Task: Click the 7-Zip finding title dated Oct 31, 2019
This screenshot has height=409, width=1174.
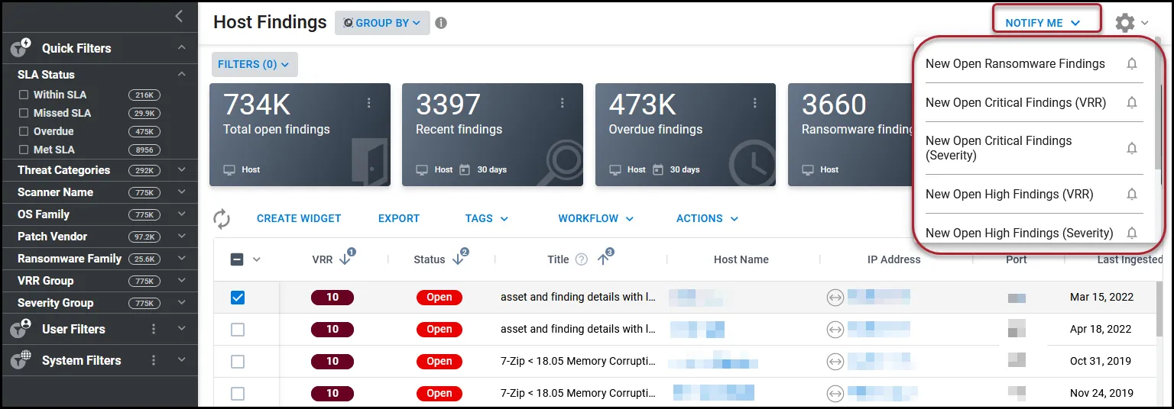Action: pyautogui.click(x=578, y=362)
